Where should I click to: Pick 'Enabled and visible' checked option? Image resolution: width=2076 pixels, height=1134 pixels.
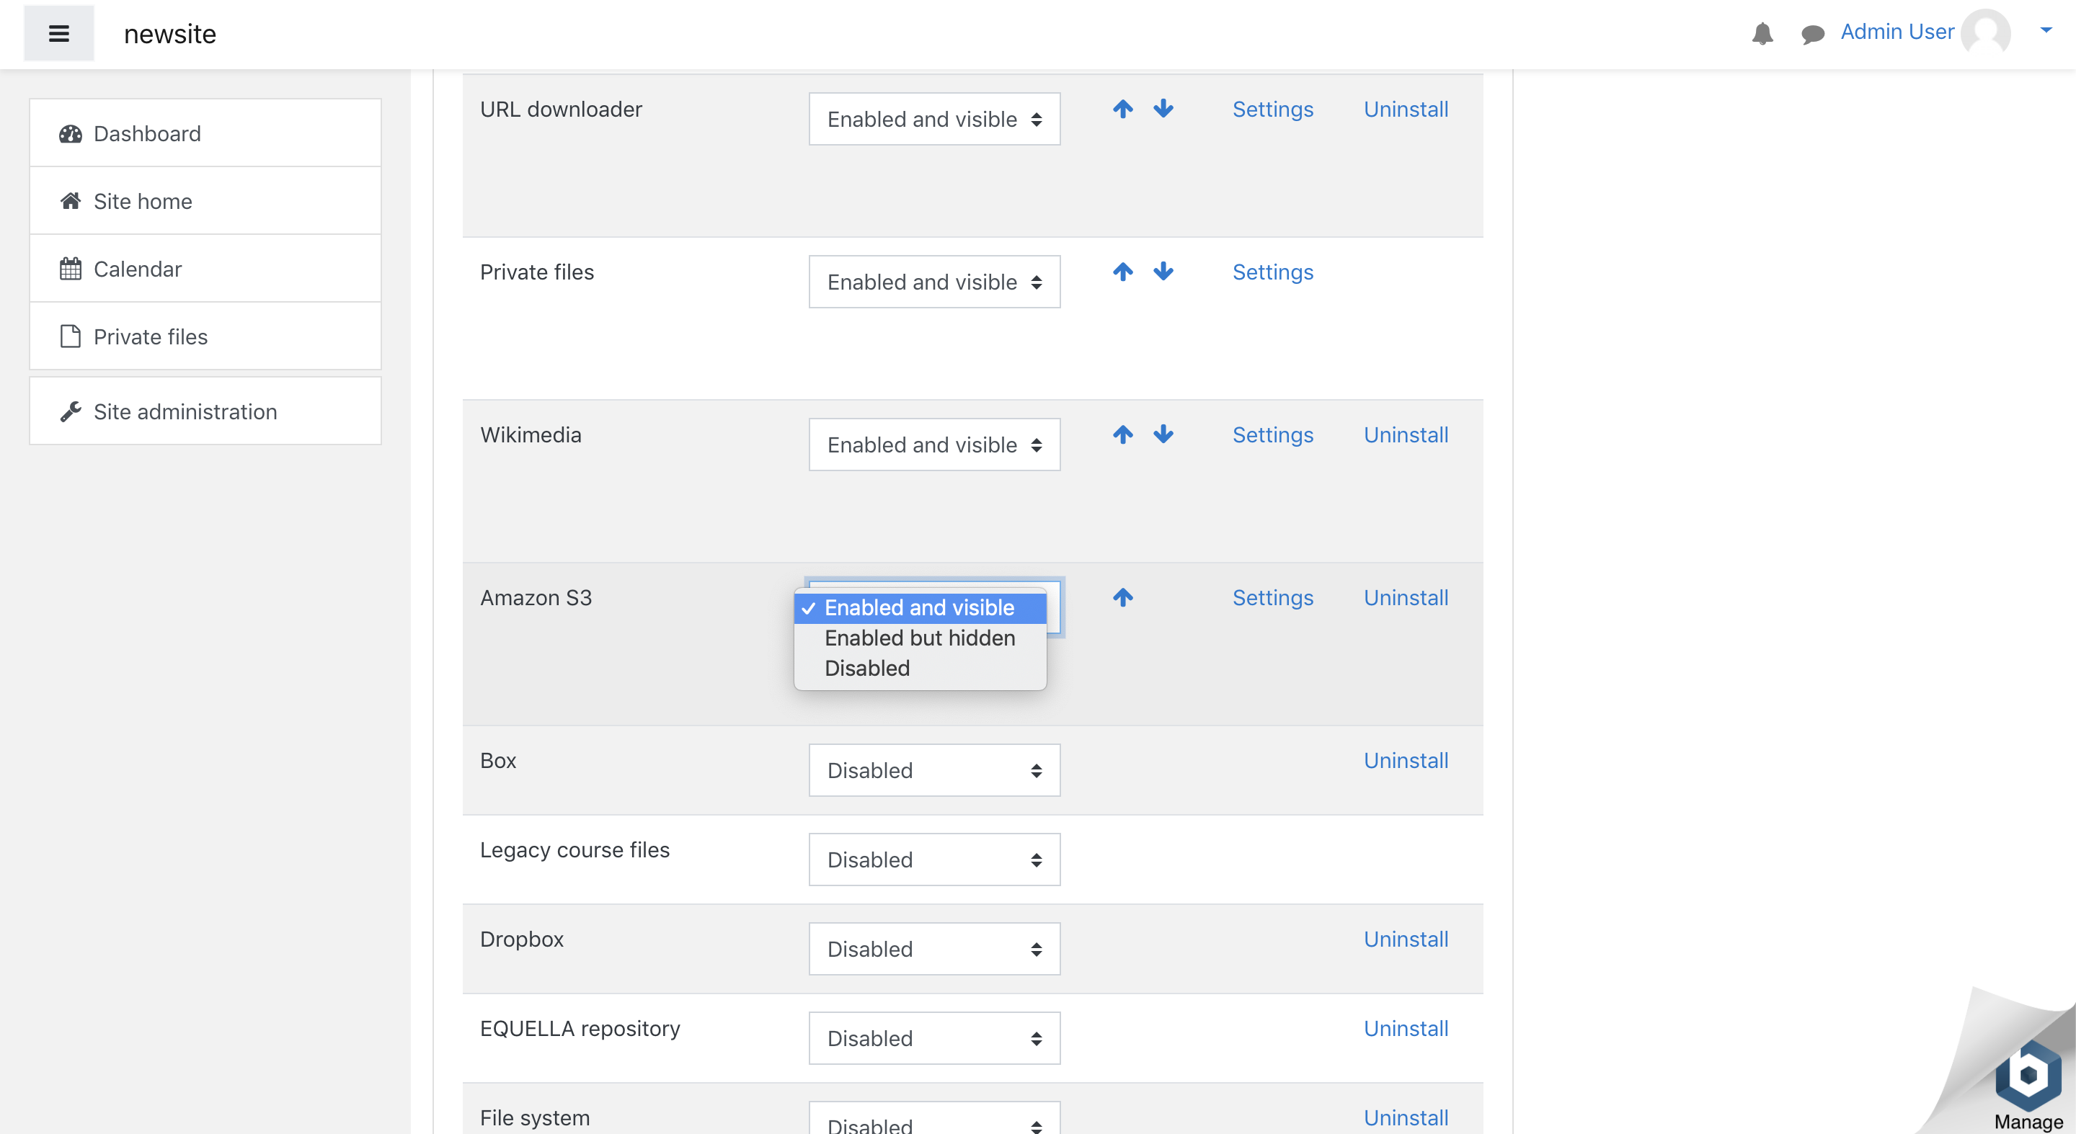click(919, 607)
